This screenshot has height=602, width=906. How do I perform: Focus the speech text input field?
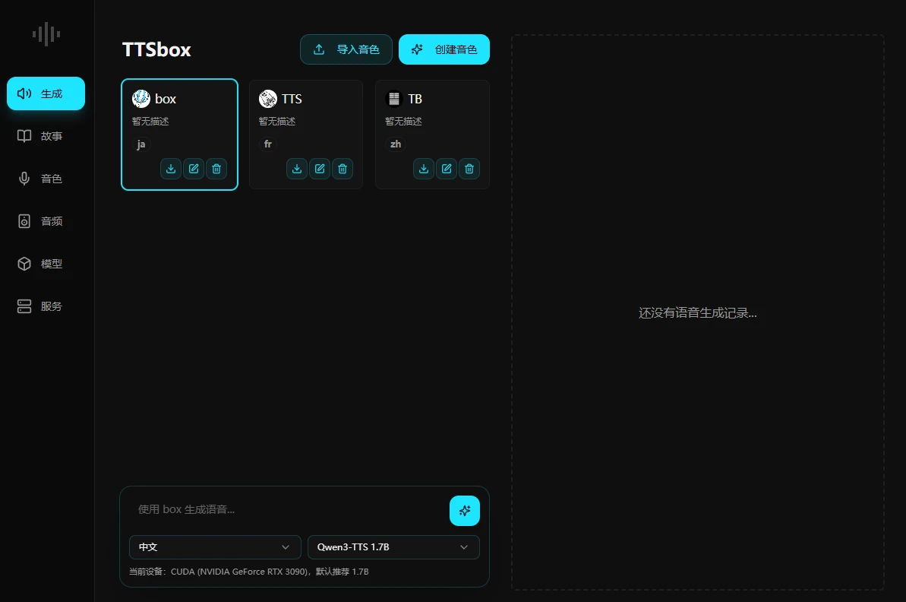[289, 509]
